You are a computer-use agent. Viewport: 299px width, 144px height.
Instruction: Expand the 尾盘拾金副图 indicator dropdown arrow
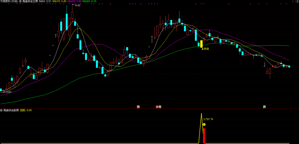point(1,110)
